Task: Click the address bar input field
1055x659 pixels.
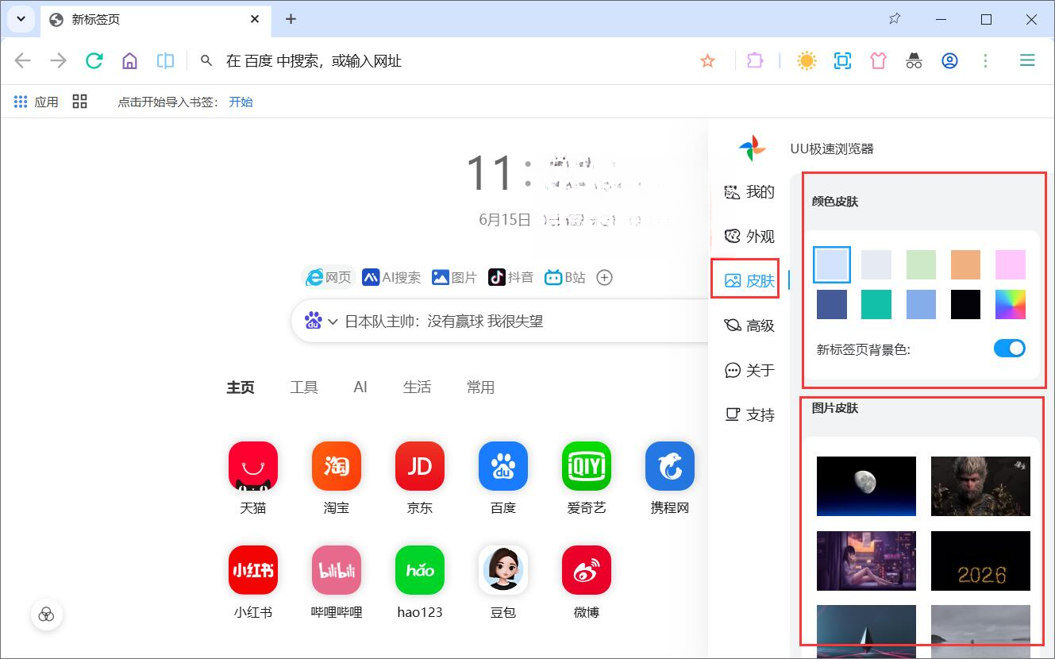Action: point(445,60)
